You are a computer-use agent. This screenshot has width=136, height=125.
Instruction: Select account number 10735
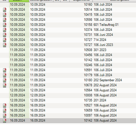tap(88, 100)
